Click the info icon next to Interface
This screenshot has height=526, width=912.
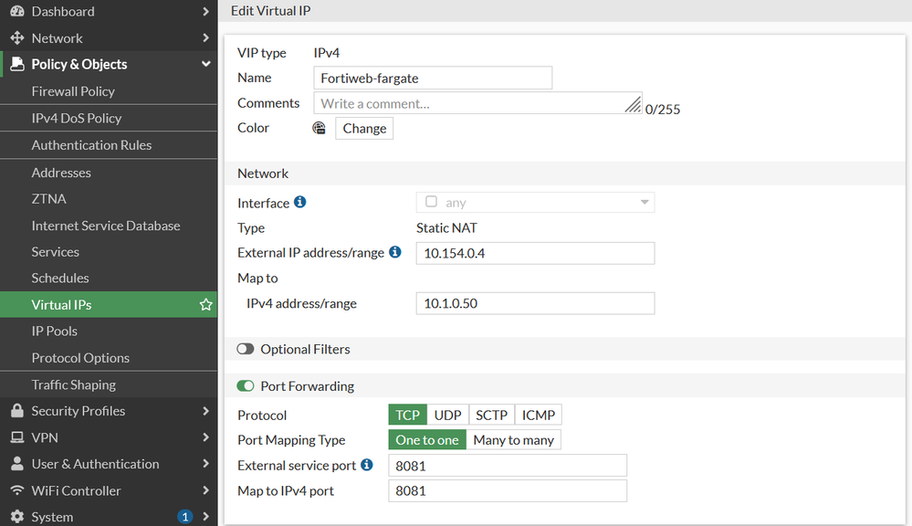click(x=300, y=202)
